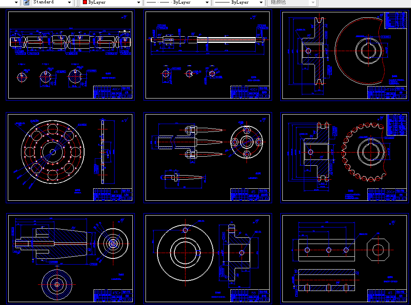411x305 pixels.
Task: Click the octagon end view of the bar
Action: (378, 250)
